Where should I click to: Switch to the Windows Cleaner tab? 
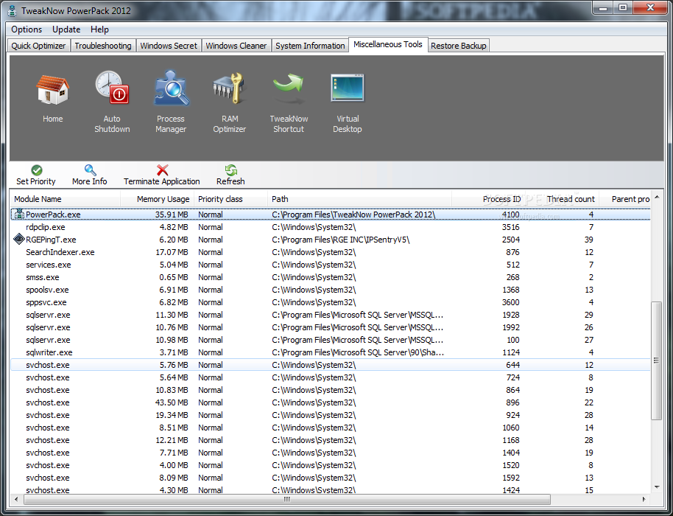(236, 46)
